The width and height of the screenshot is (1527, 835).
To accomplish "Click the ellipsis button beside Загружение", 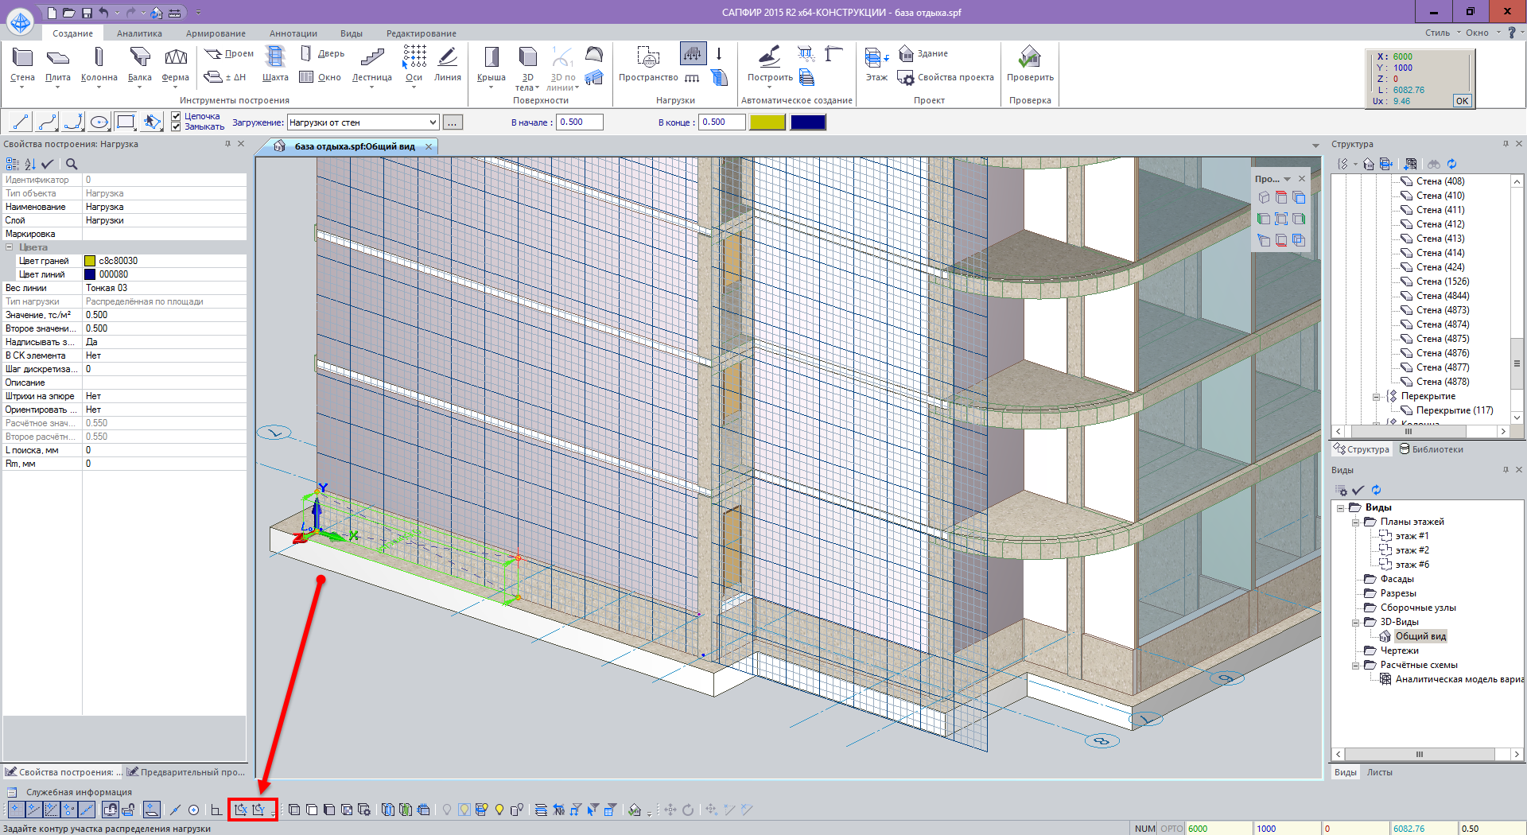I will (452, 122).
